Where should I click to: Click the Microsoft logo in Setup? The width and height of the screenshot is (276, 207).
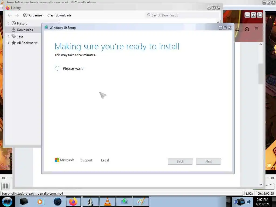[x=64, y=160]
